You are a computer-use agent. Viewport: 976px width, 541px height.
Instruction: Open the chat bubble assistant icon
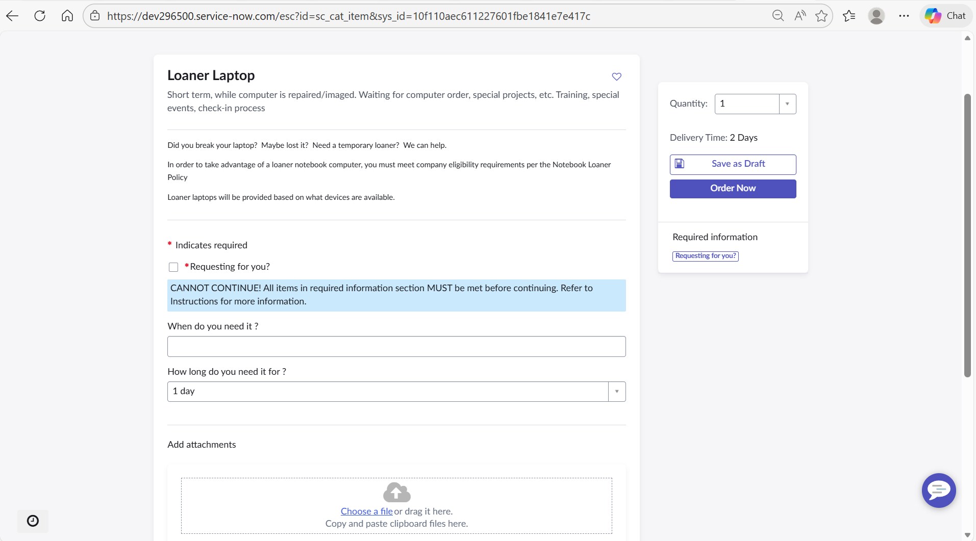[x=938, y=491]
